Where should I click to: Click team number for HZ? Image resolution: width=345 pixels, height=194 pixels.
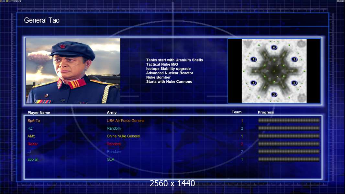[x=242, y=128]
